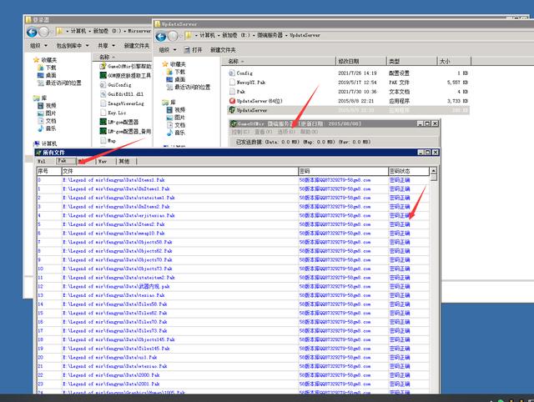Open the UpdateServer (64位) application file
Image resolution: width=534 pixels, height=402 pixels.
[260, 100]
